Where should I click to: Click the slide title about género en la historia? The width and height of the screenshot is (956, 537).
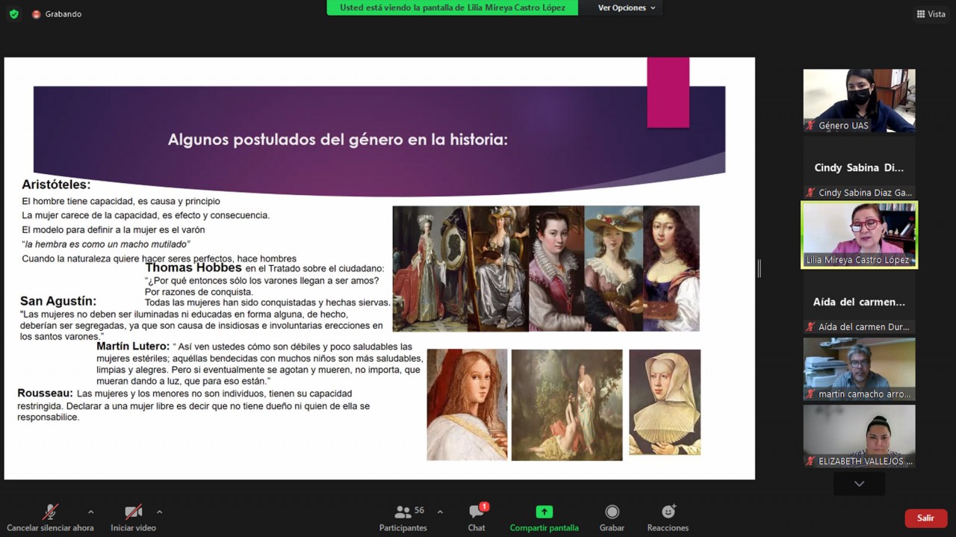(x=338, y=140)
